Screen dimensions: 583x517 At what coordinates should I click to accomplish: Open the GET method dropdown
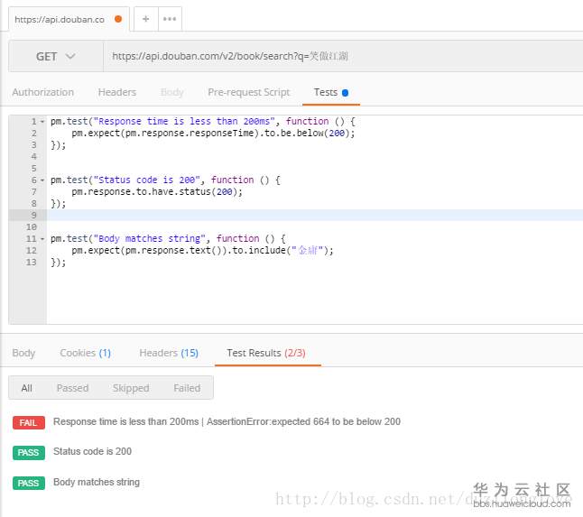pyautogui.click(x=56, y=57)
